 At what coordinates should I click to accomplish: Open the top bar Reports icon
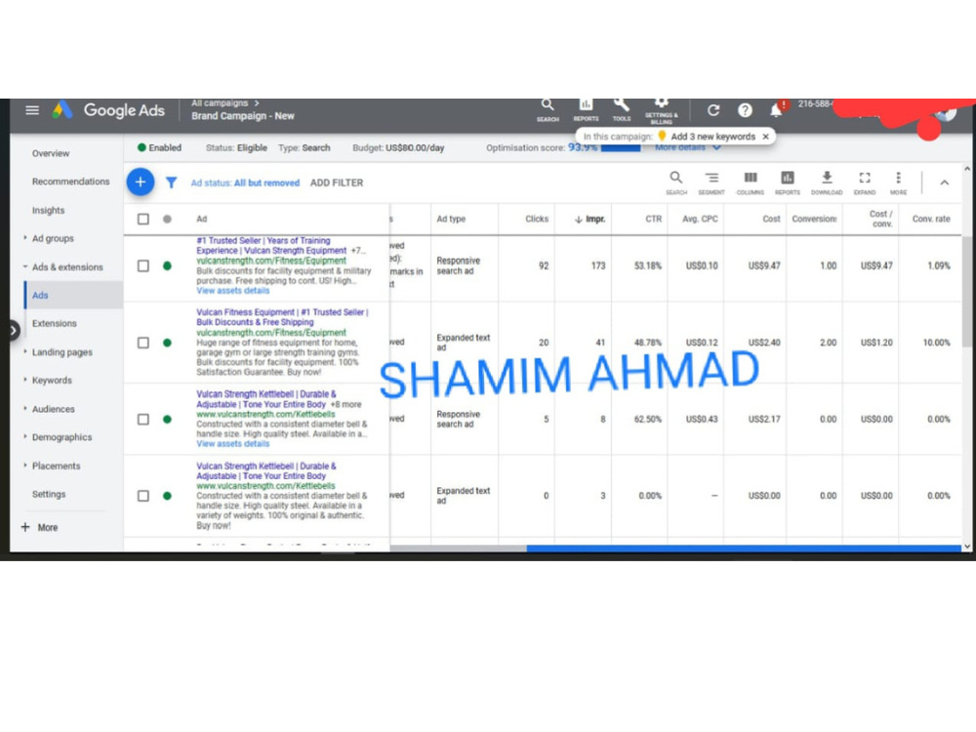[x=586, y=109]
